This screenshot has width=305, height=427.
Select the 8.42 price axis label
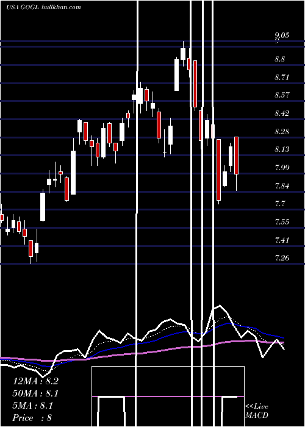(x=282, y=113)
